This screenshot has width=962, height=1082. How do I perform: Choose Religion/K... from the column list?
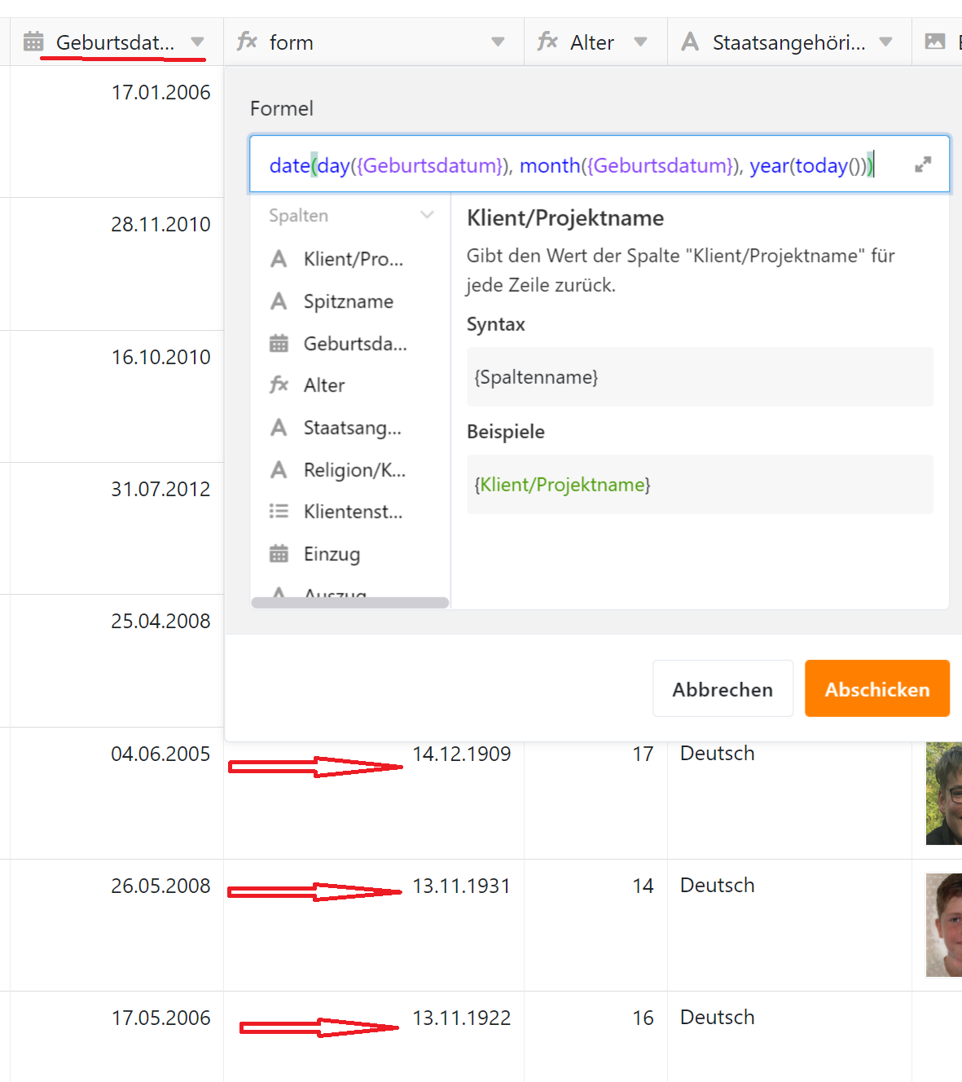pyautogui.click(x=354, y=470)
